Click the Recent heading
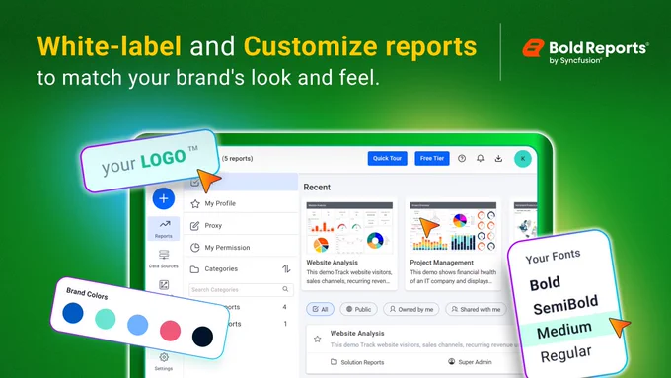Screen dimensions: 671x378 coord(317,188)
